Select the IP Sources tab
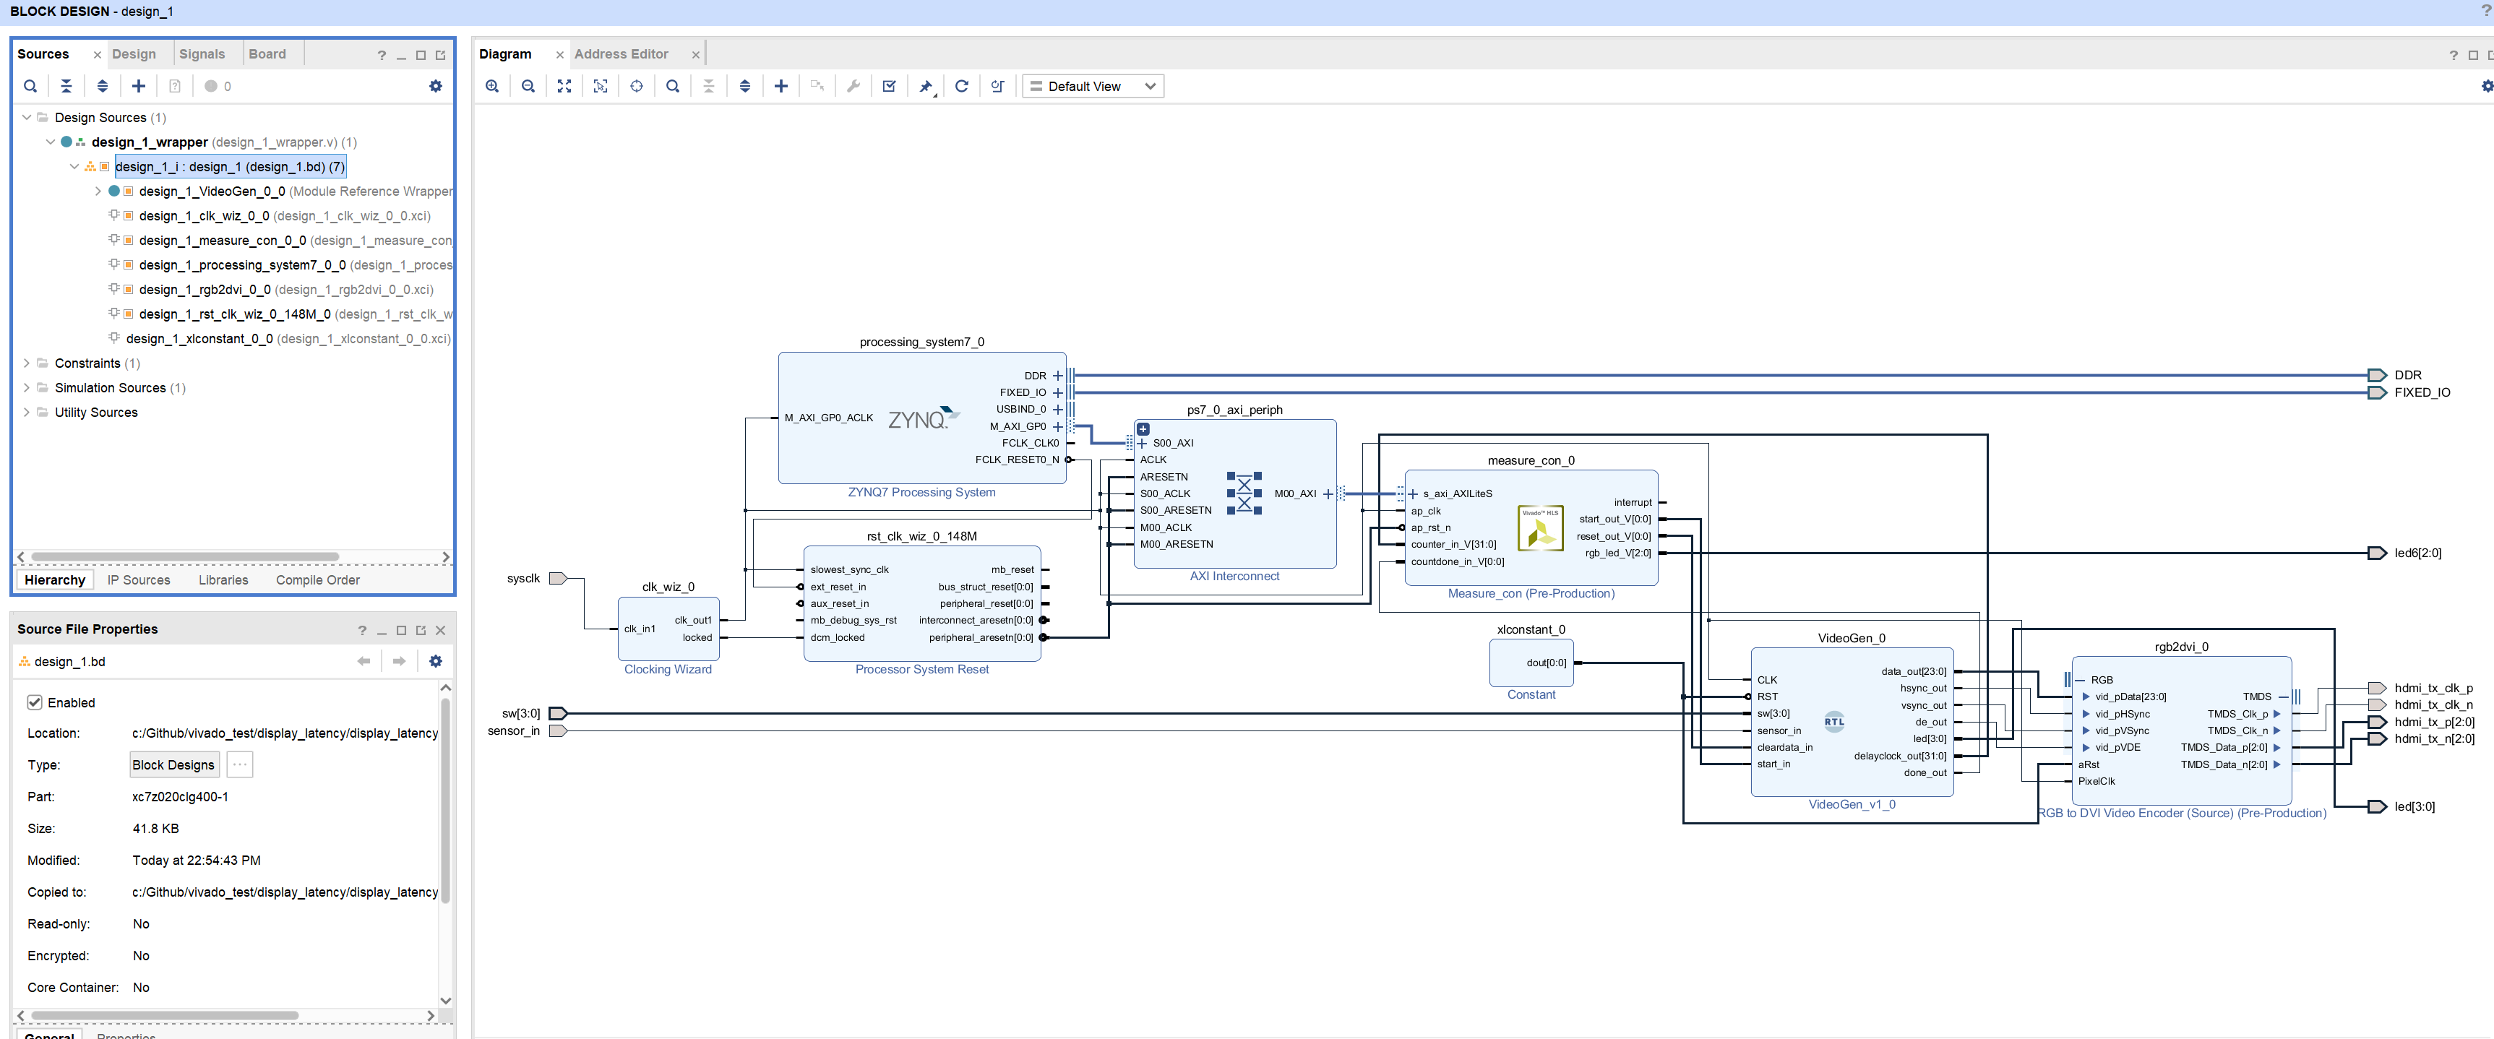 click(x=139, y=580)
